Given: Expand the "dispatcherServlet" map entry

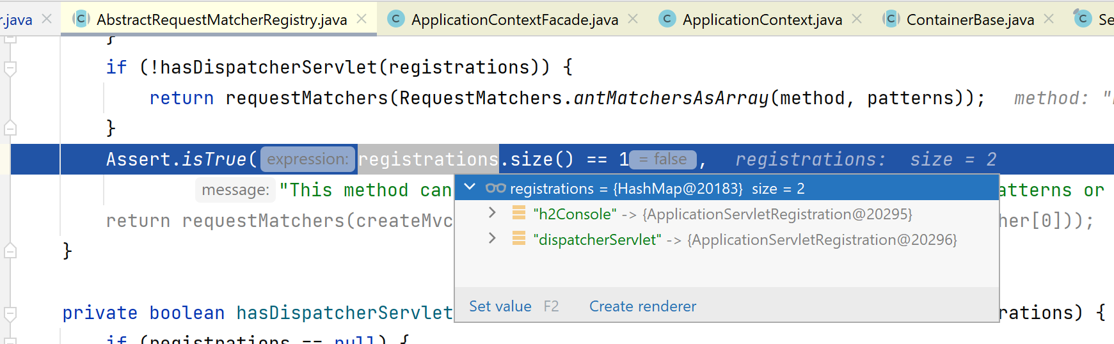Looking at the screenshot, I should coord(492,238).
